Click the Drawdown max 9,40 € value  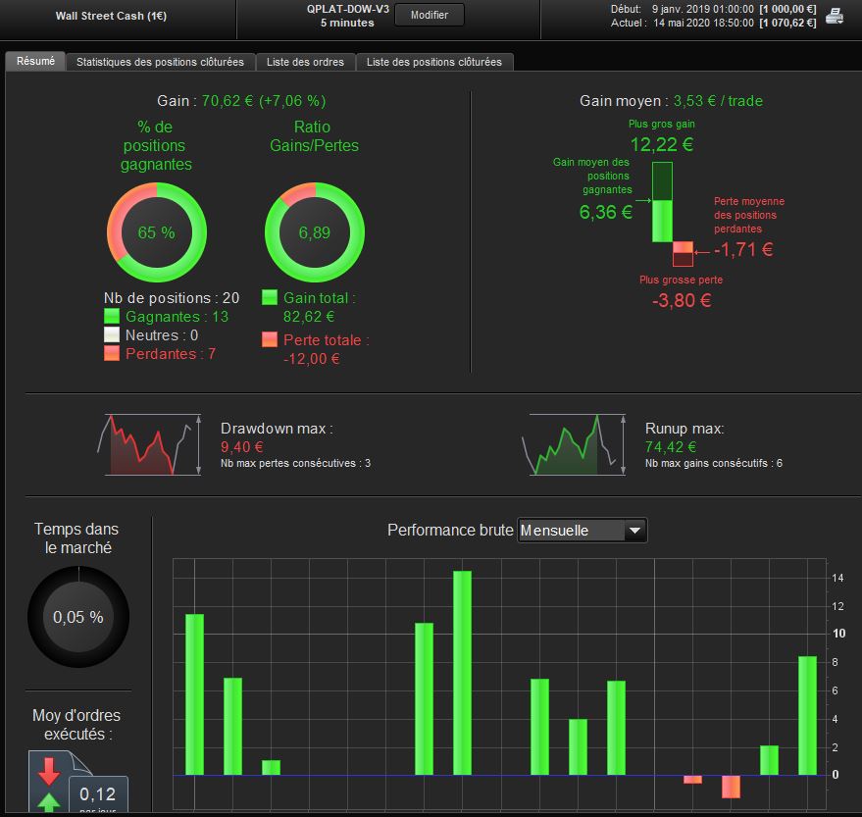[242, 447]
